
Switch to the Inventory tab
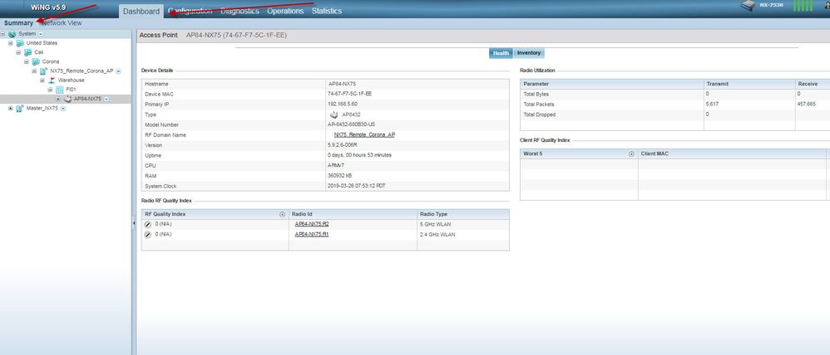[529, 52]
